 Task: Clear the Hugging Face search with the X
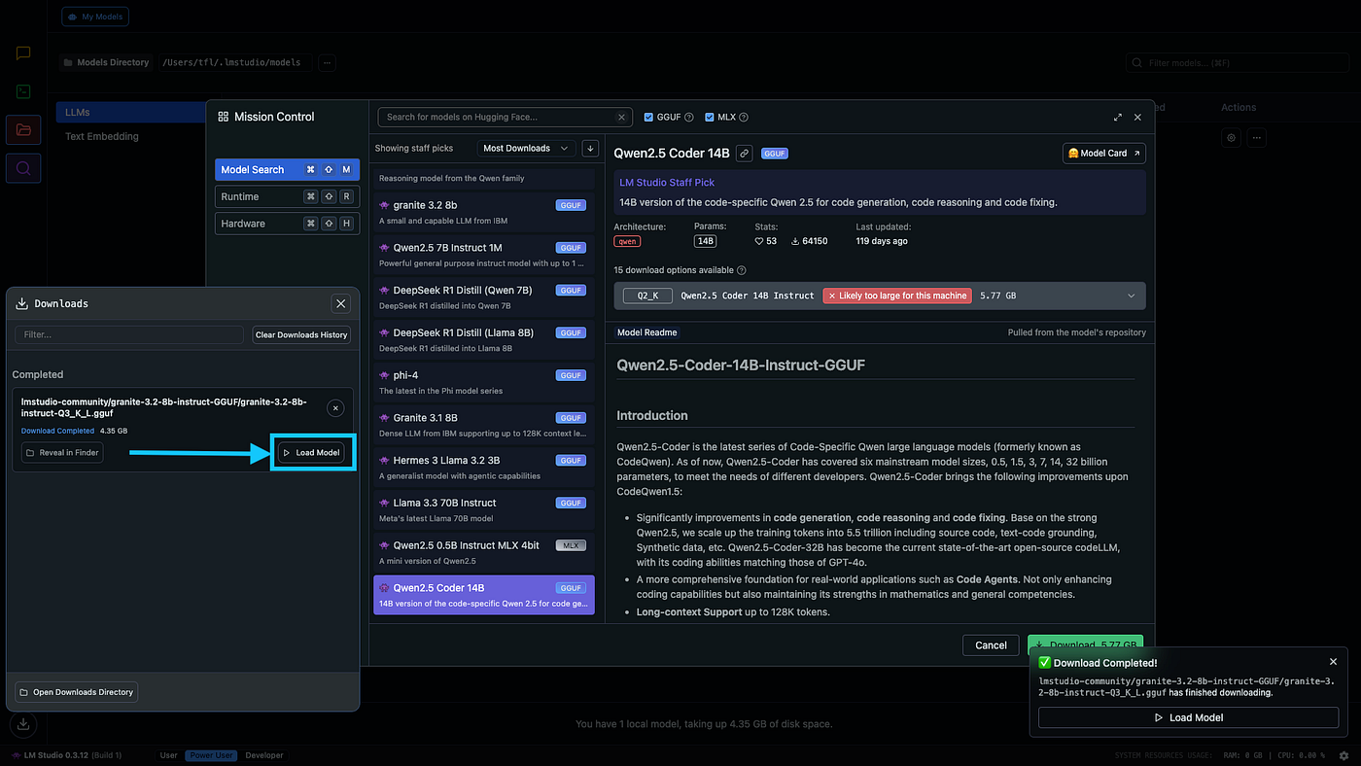click(623, 117)
